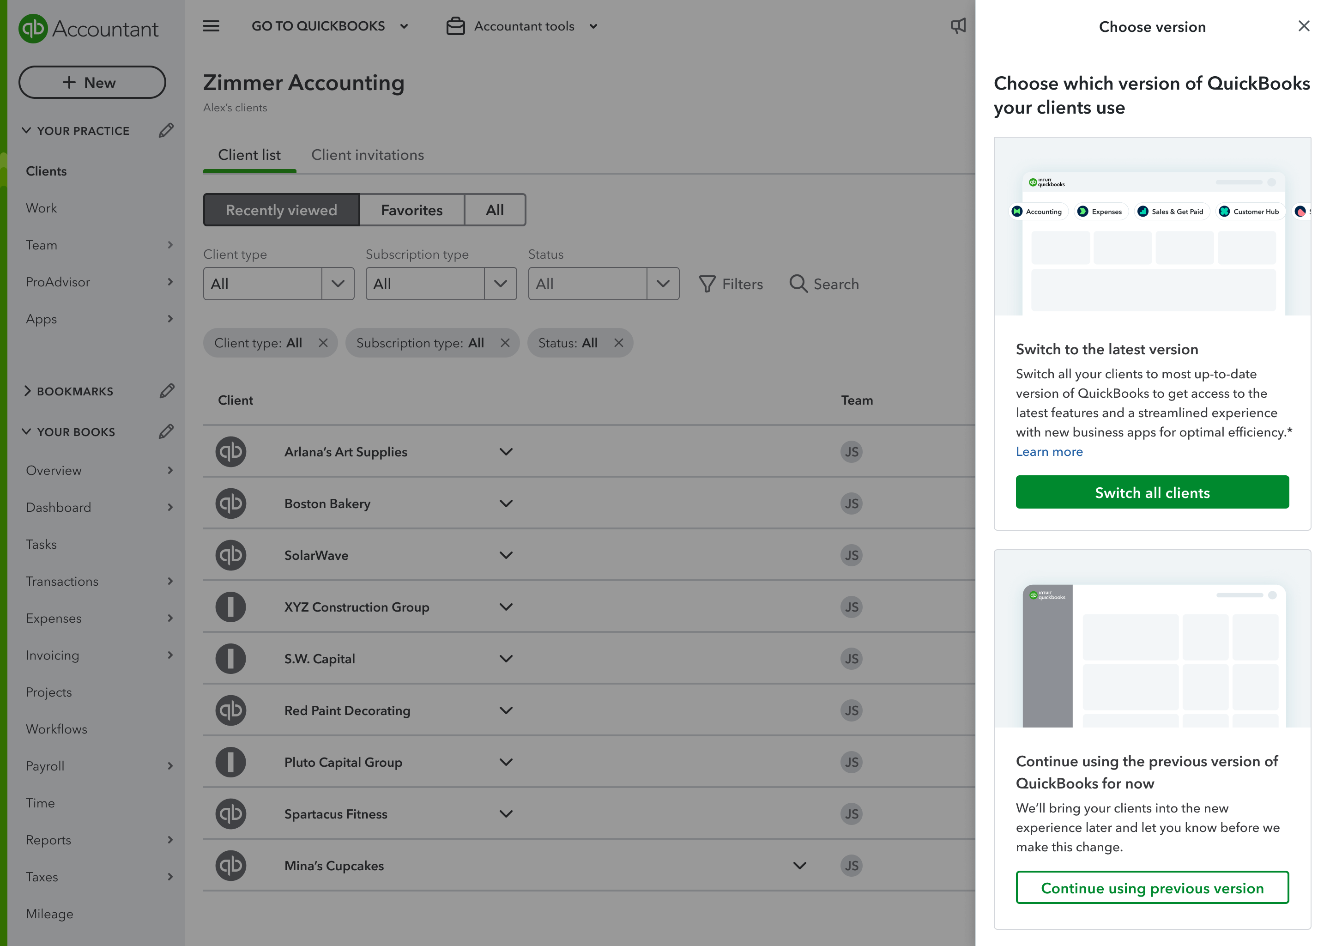This screenshot has width=1330, height=946.
Task: Open Payroll in sidebar
Action: [x=45, y=766]
